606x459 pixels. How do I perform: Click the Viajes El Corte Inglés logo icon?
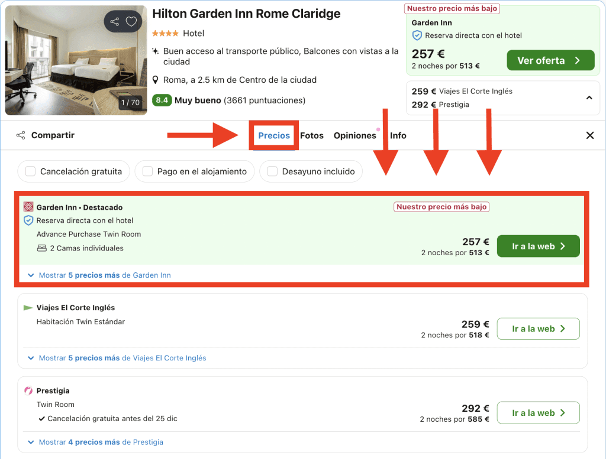28,308
